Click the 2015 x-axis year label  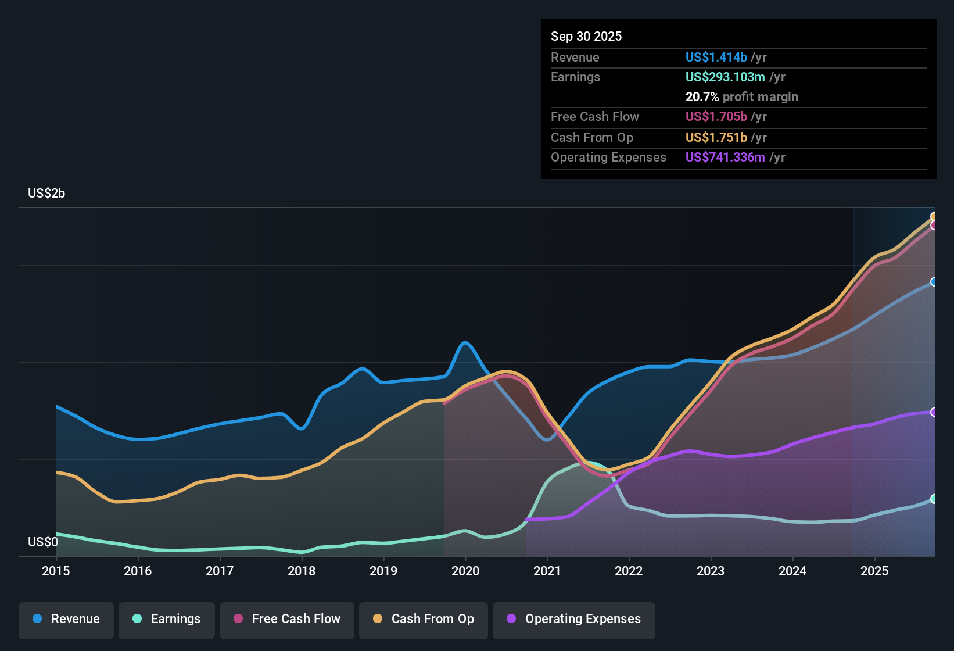[x=56, y=571]
